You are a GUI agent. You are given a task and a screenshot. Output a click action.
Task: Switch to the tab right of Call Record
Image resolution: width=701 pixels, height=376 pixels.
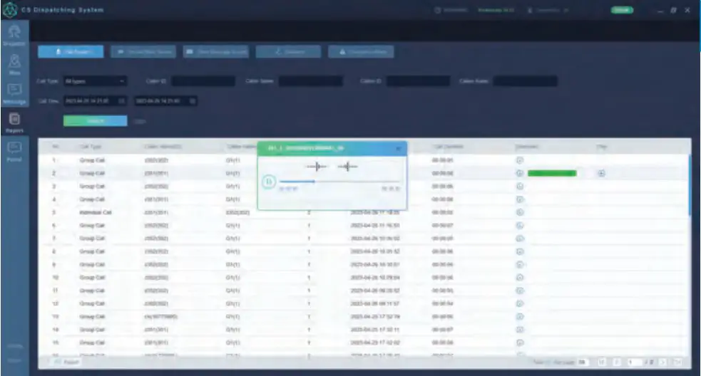pos(143,52)
